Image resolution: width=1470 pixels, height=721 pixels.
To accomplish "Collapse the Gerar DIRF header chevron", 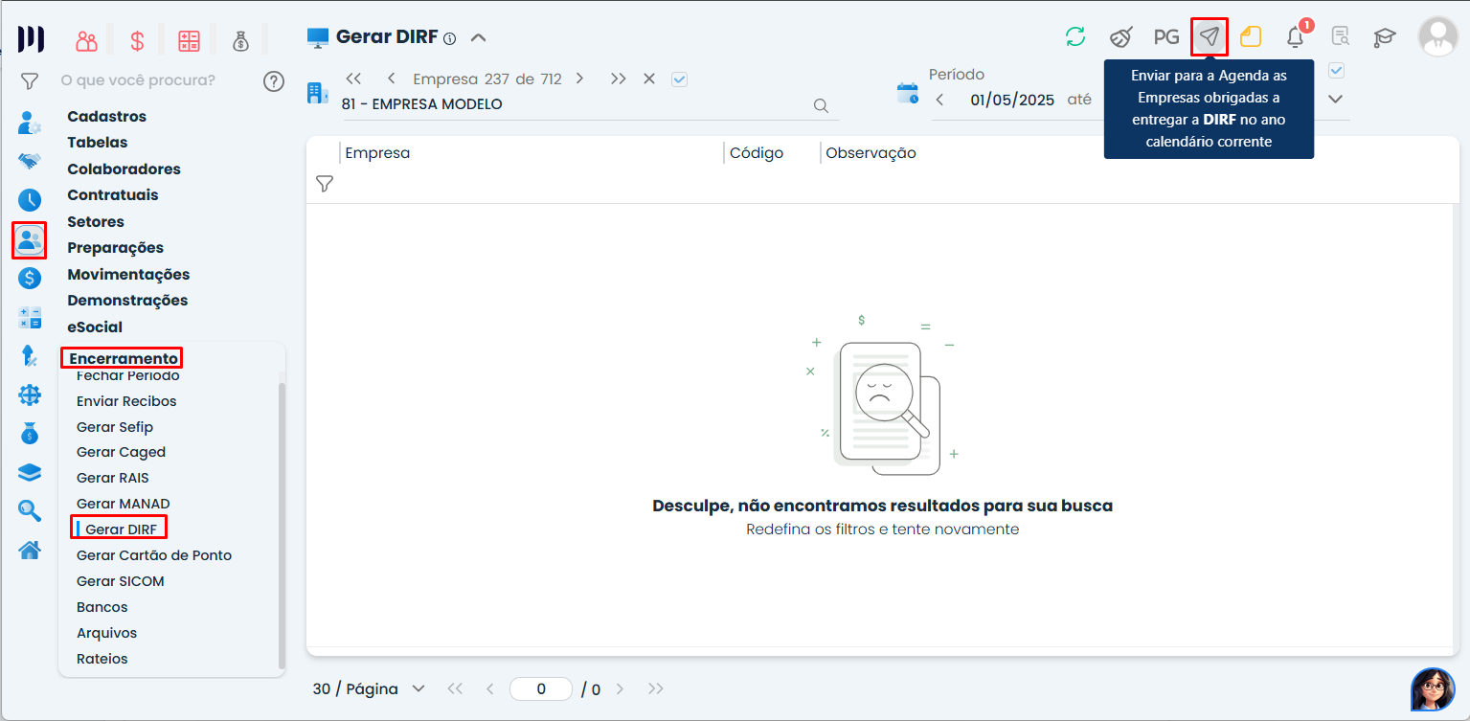I will tap(479, 37).
